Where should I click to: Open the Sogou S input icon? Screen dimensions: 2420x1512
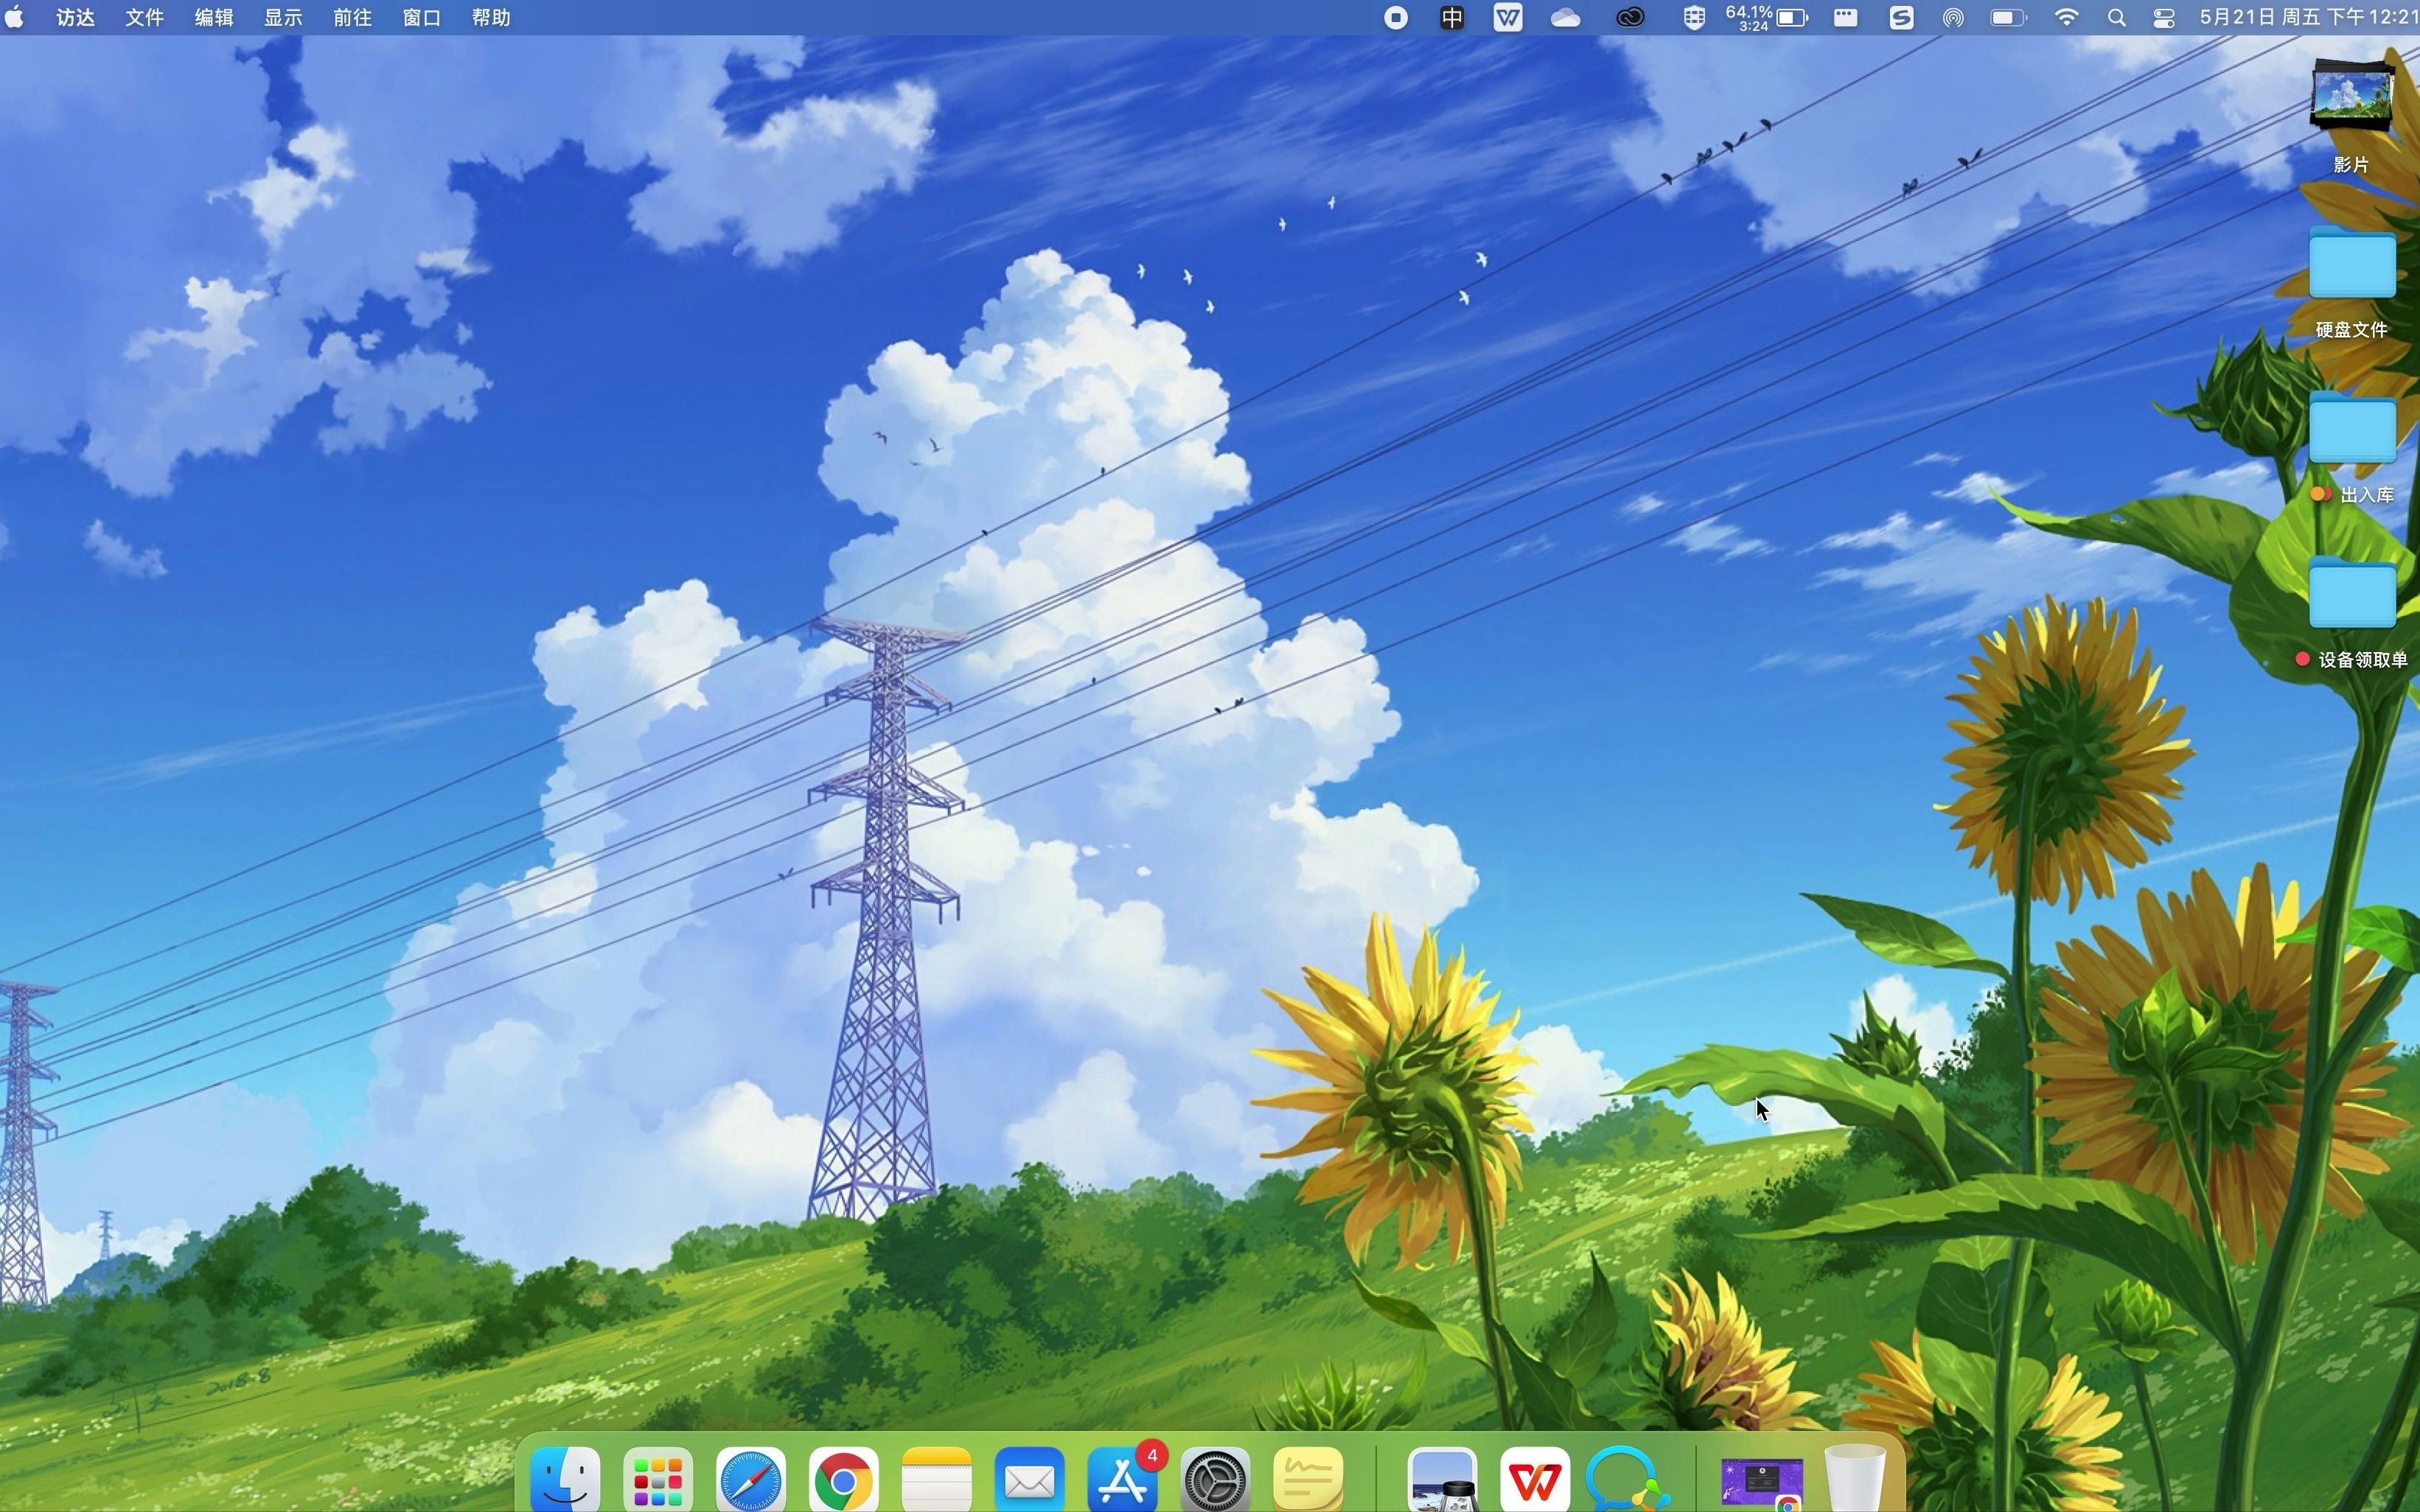[1901, 17]
